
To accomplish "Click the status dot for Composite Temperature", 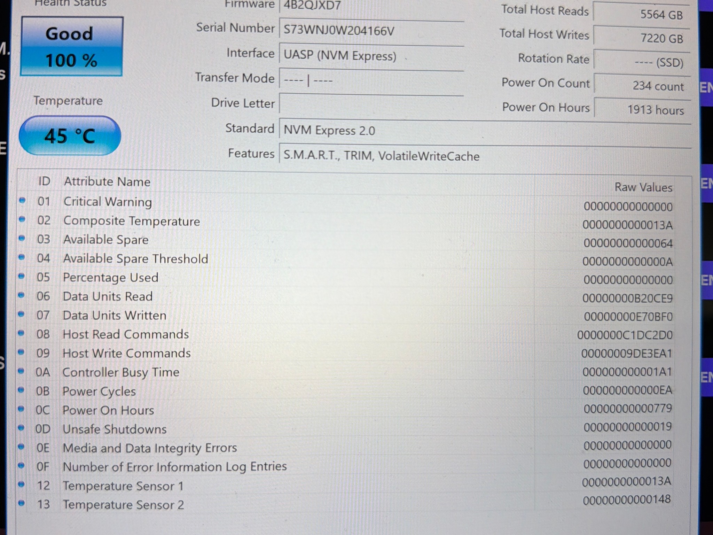I will point(22,219).
